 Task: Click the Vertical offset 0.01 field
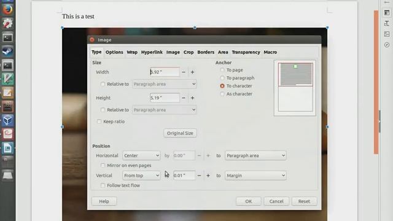tap(184, 176)
